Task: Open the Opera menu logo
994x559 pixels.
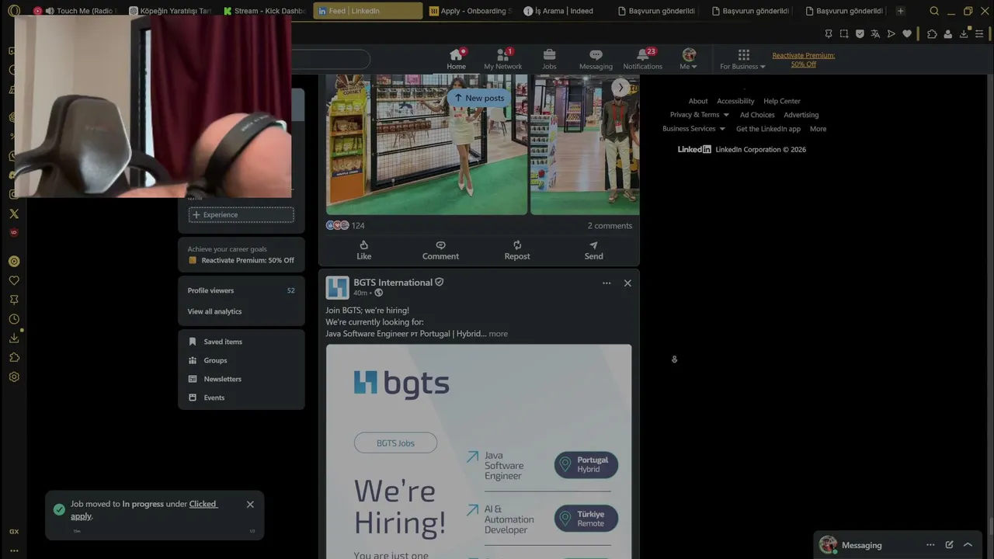Action: click(14, 11)
